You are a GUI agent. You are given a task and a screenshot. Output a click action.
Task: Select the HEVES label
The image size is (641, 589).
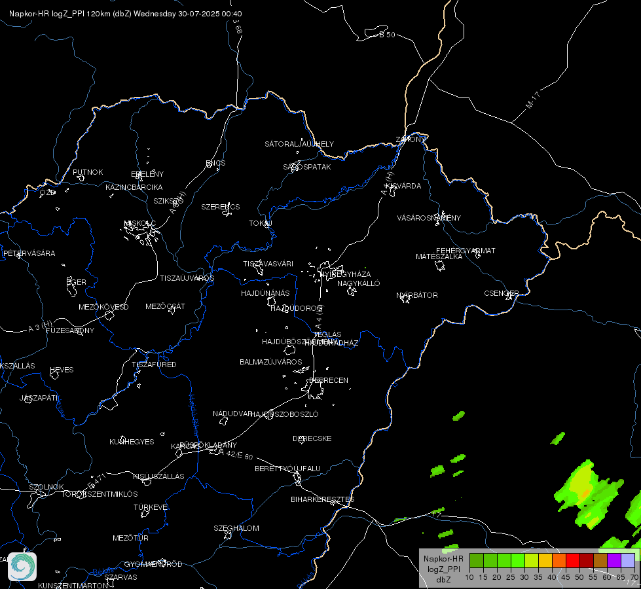pos(62,370)
